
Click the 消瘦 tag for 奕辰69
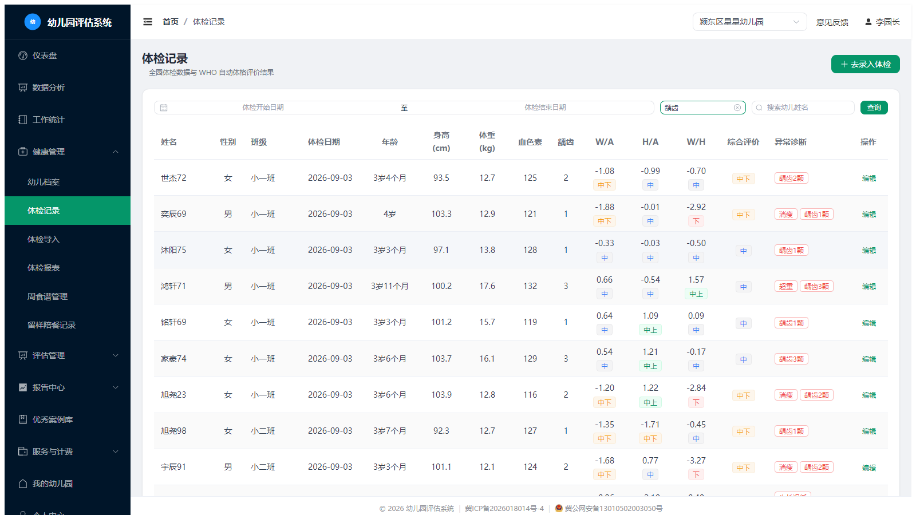[786, 214]
